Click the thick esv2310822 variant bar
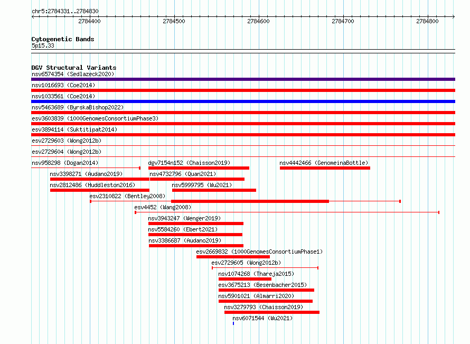This screenshot has width=470, height=344. coord(250,201)
